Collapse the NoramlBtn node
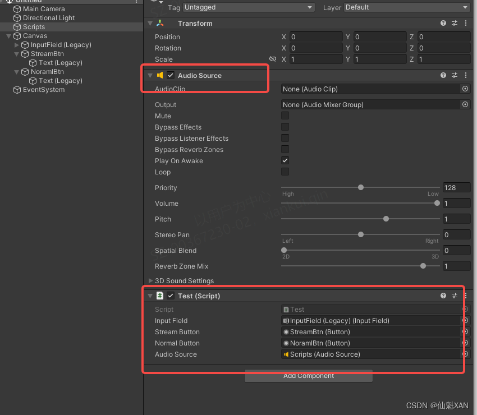Image resolution: width=477 pixels, height=415 pixels. tap(17, 72)
